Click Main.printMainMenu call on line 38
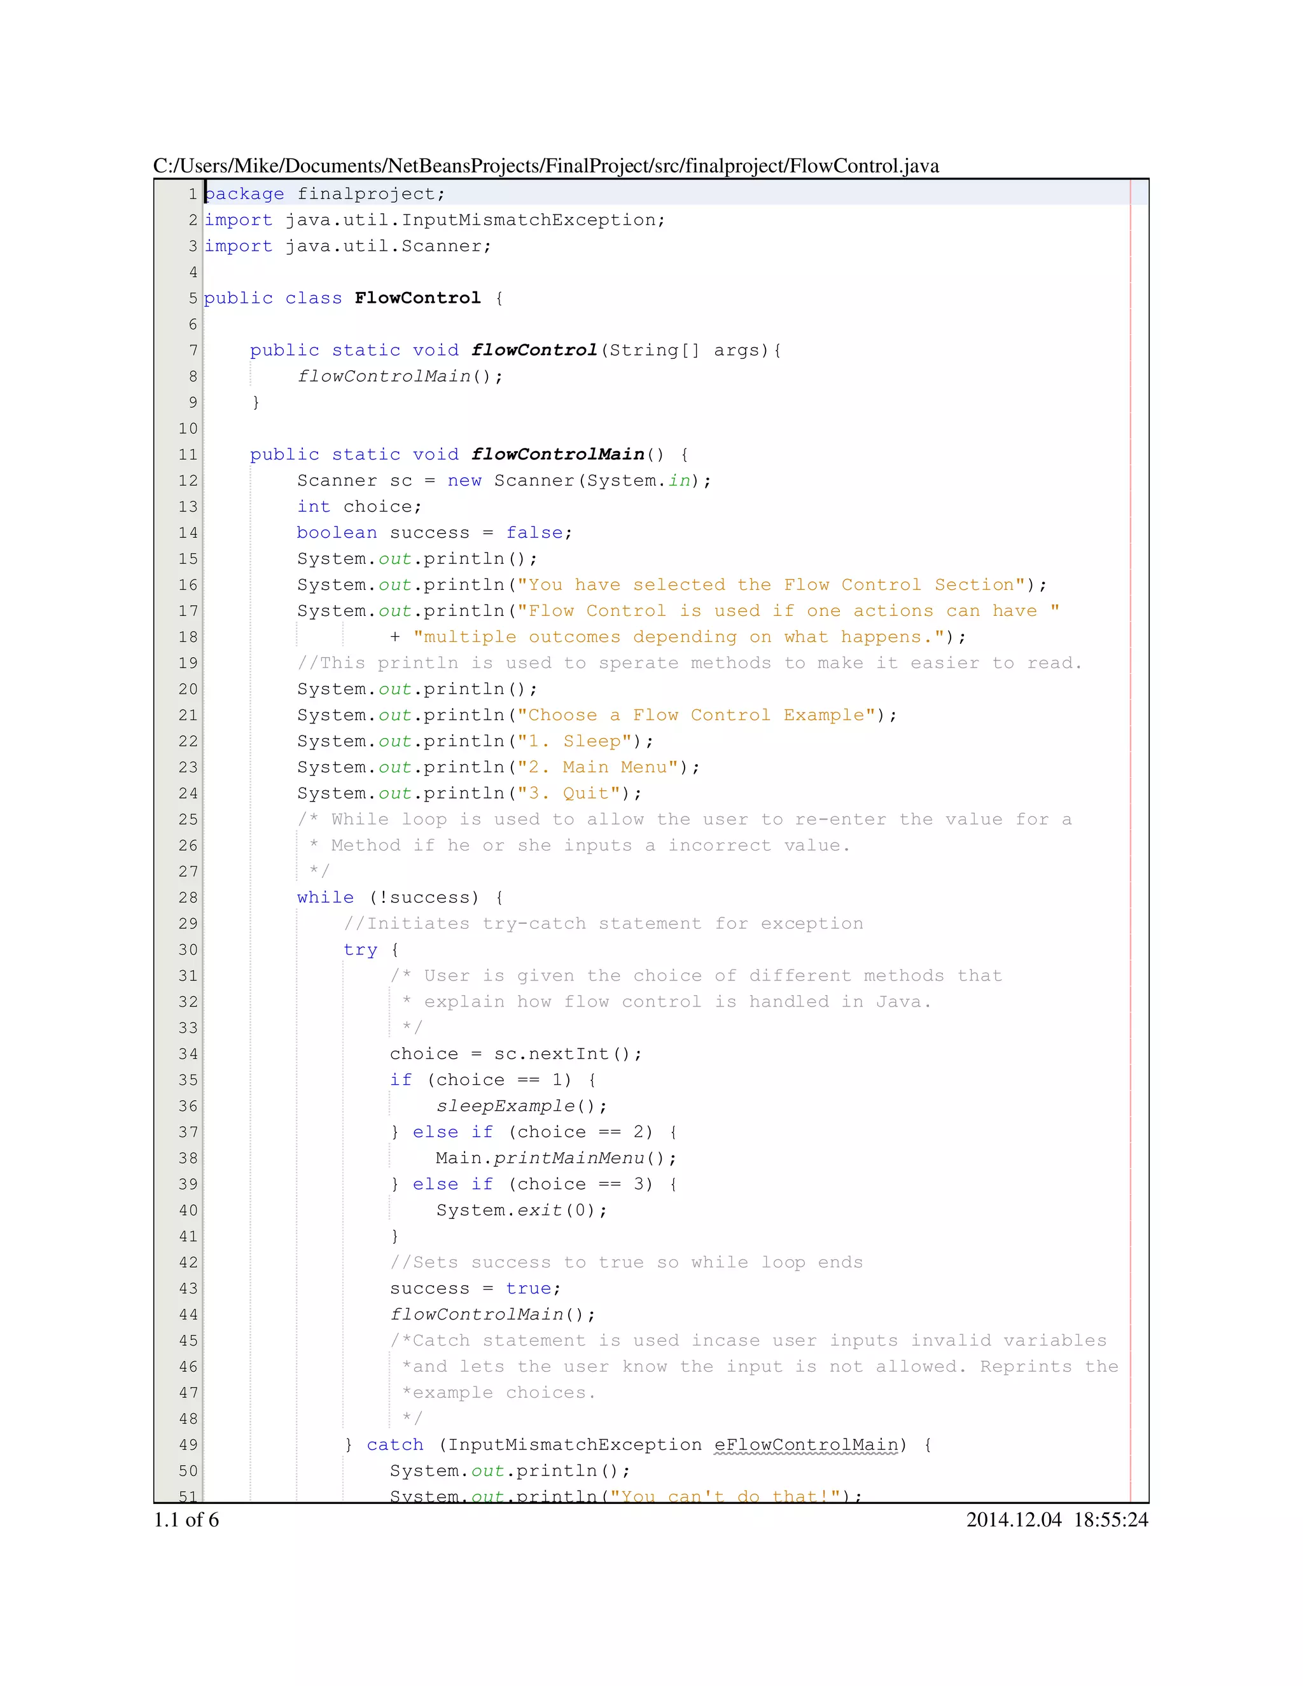 555,1159
